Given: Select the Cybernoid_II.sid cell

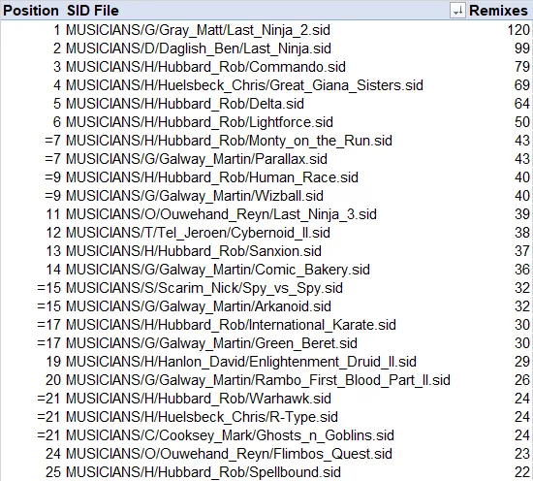Looking at the screenshot, I should pos(198,233).
